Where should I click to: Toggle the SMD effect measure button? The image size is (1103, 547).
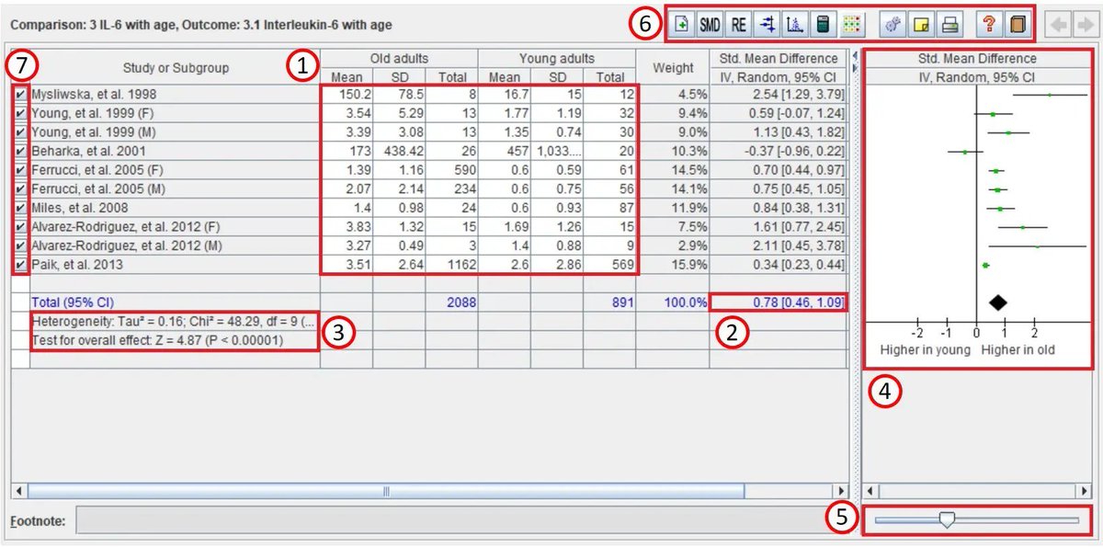pyautogui.click(x=710, y=25)
